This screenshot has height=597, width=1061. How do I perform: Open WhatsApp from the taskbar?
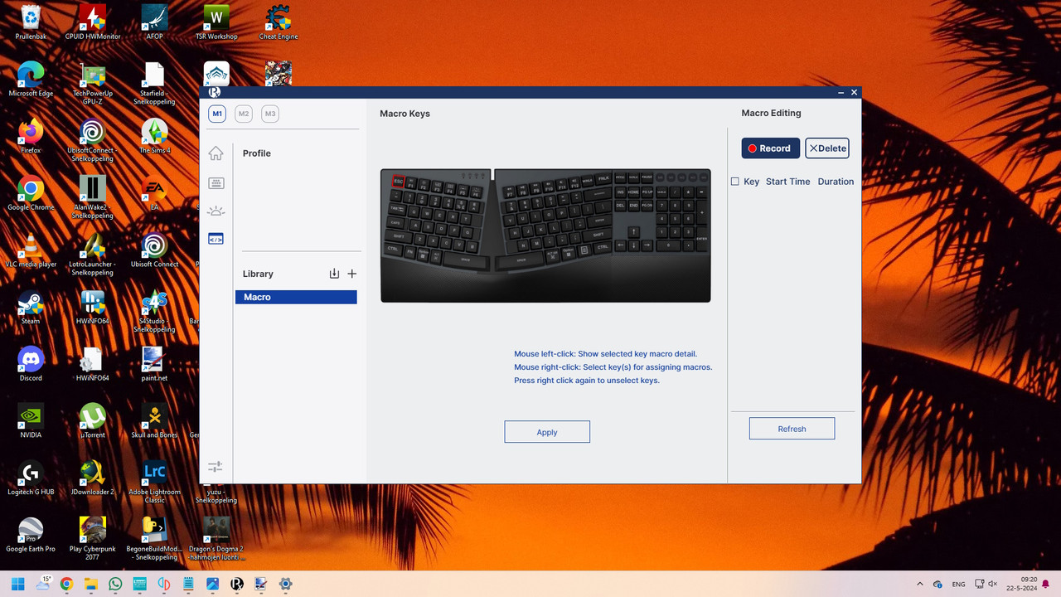click(115, 584)
